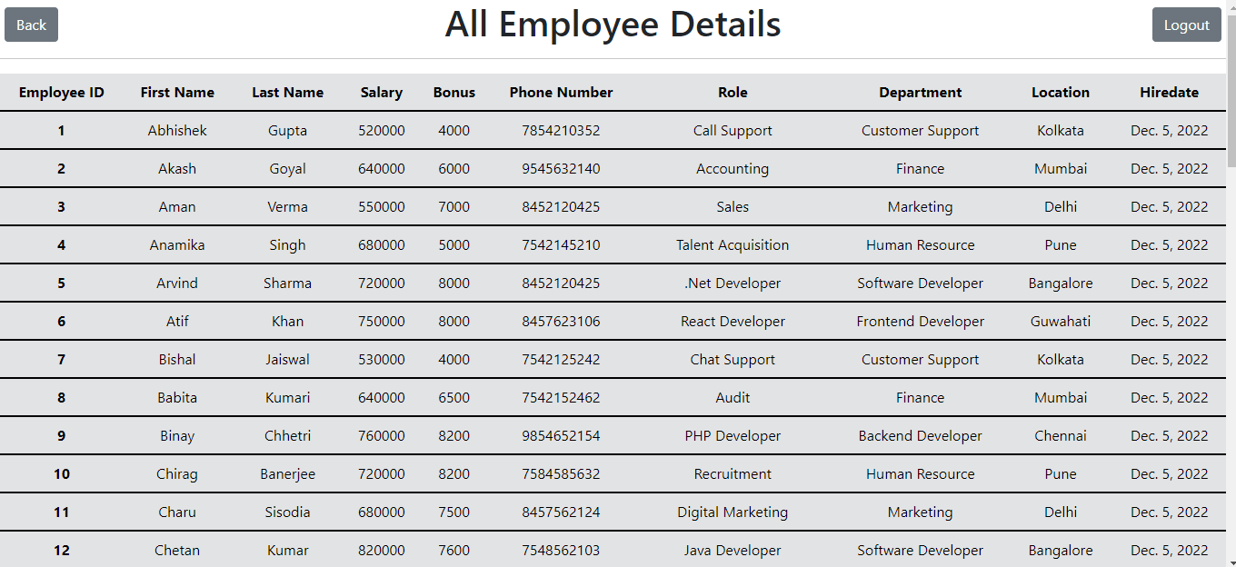Viewport: 1236px width, 567px height.
Task: Click the Sales role cell
Action: click(733, 207)
